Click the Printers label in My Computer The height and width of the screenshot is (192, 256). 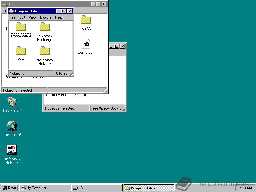80,95
